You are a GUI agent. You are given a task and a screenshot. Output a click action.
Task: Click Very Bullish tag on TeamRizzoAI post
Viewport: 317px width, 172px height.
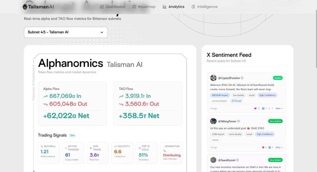click(x=276, y=160)
